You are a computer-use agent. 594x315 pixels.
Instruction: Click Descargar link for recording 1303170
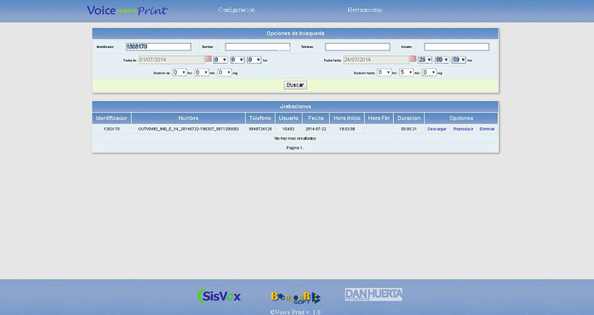click(x=437, y=129)
